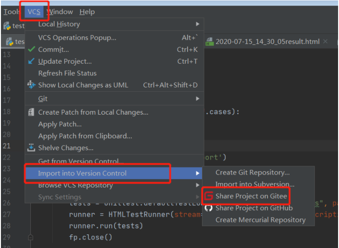The image size is (339, 248).
Task: Open the Window menu
Action: (x=60, y=12)
